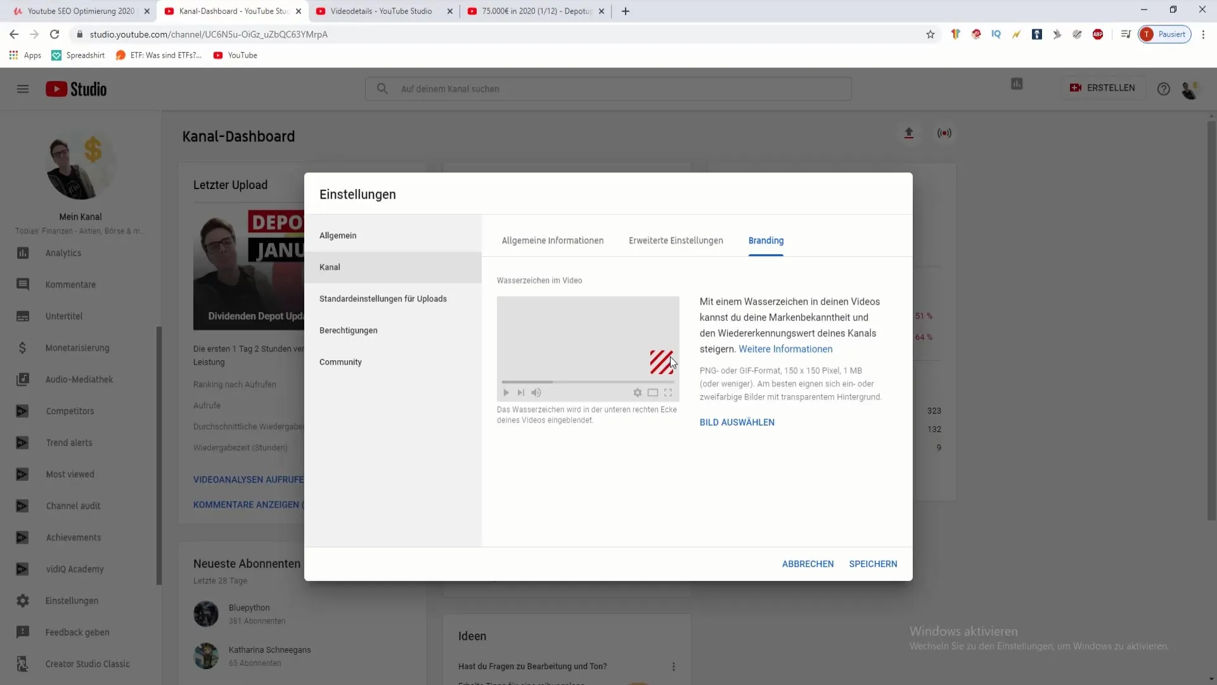Open Chrome three-dot menu
This screenshot has width=1217, height=685.
point(1203,34)
